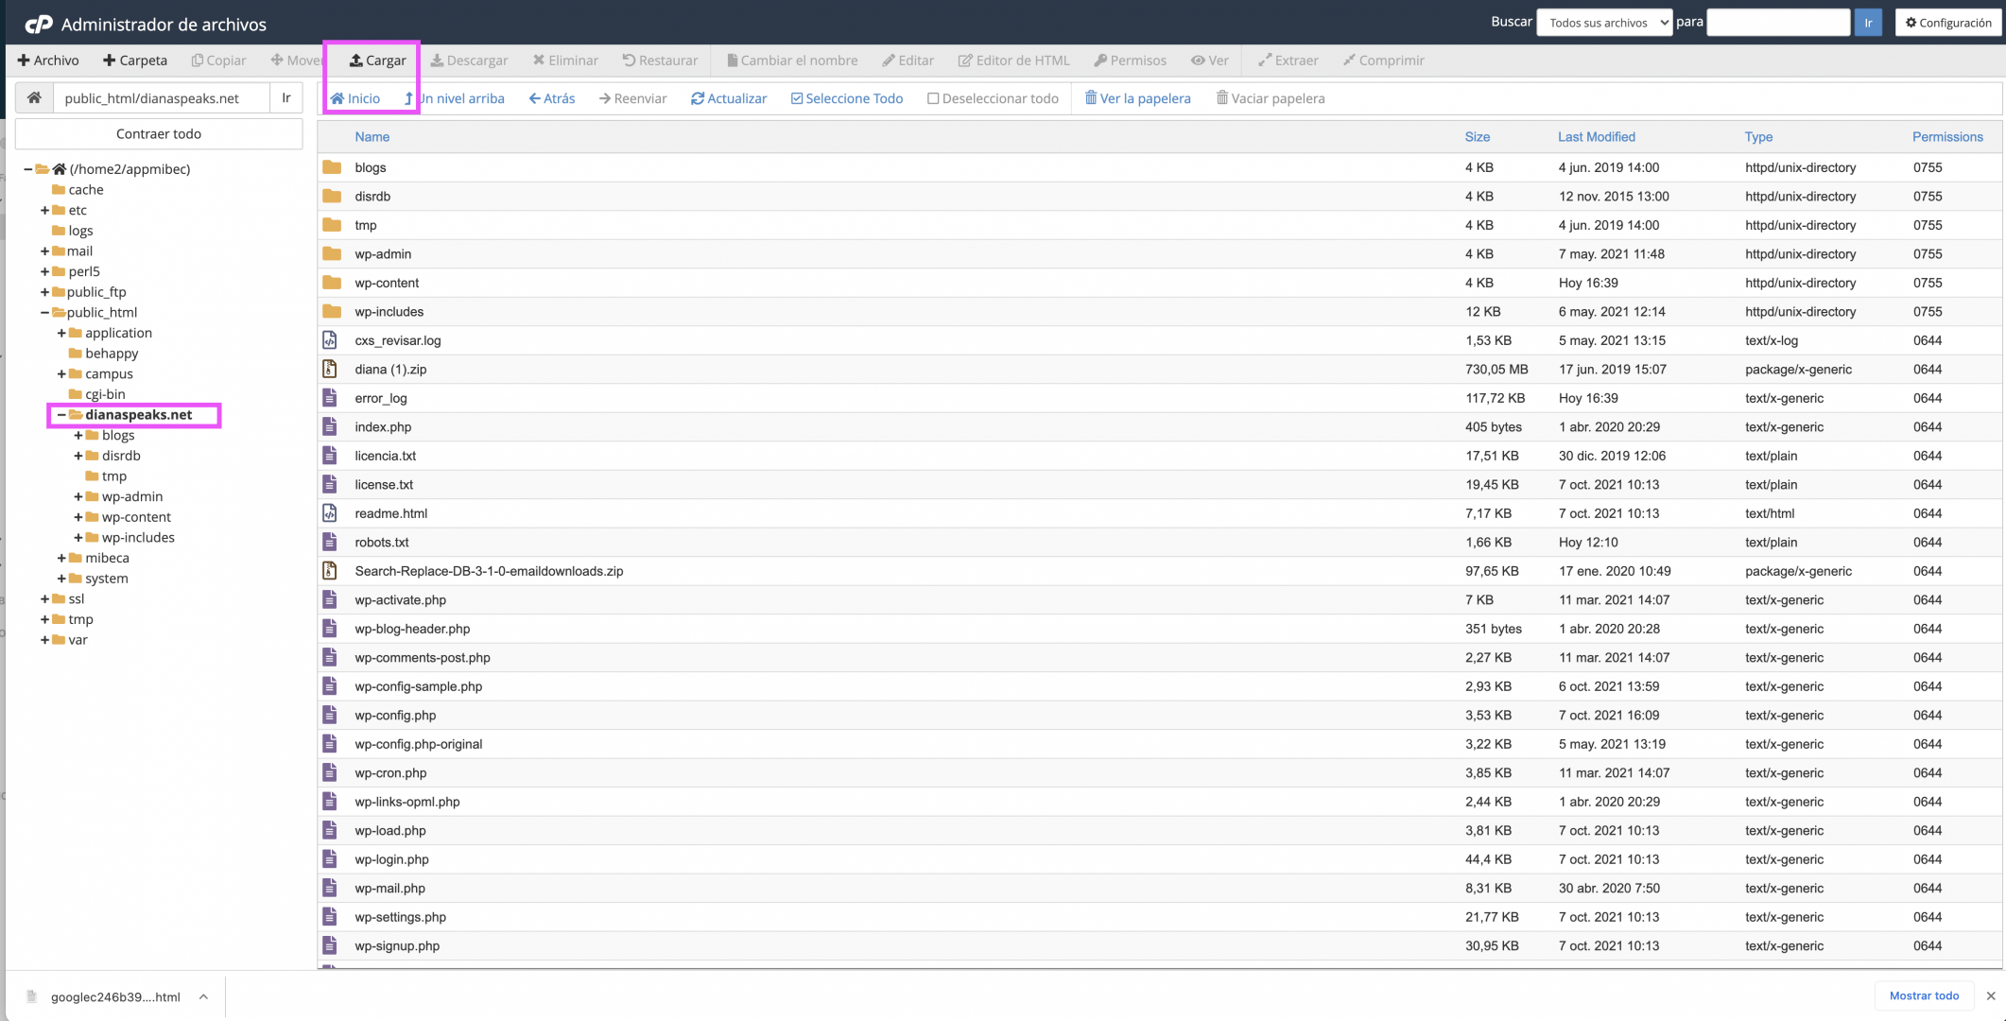The height and width of the screenshot is (1021, 2006).
Task: Click Permisos key toolbar item
Action: coord(1130,61)
